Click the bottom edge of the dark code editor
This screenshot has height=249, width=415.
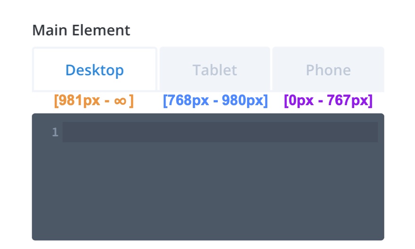point(207,238)
